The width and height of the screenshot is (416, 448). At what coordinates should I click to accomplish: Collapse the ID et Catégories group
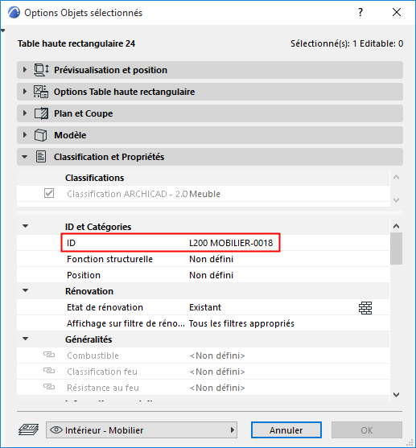[x=26, y=226]
